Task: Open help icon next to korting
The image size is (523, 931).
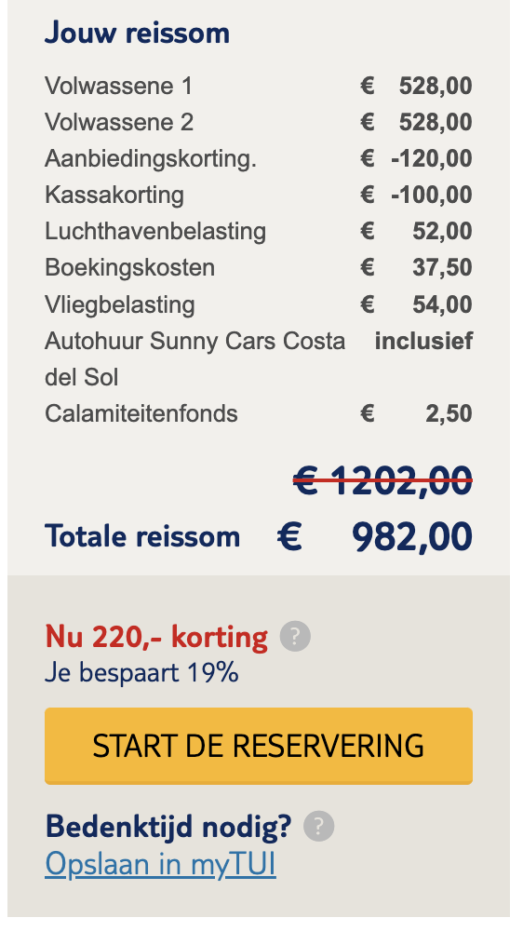Action: [x=295, y=637]
